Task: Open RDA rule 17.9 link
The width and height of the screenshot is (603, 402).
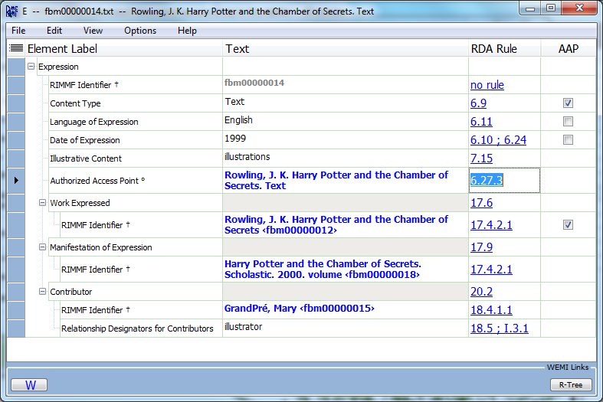Action: pyautogui.click(x=481, y=247)
